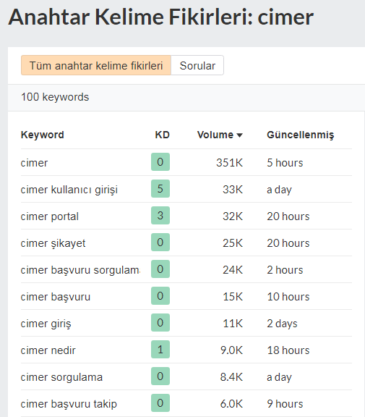This screenshot has width=365, height=417.
Task: Open keyword 'cimer başvuru takip'
Action: click(69, 404)
